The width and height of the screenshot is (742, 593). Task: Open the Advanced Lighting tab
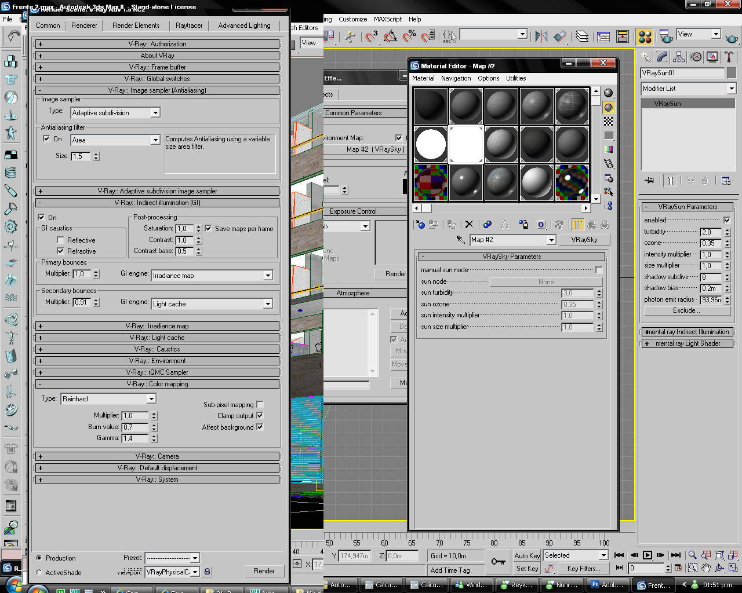[244, 25]
